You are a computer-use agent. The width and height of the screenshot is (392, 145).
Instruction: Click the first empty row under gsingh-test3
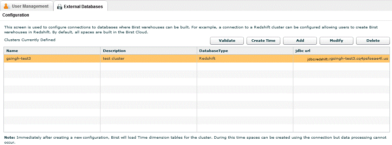tap(52, 66)
